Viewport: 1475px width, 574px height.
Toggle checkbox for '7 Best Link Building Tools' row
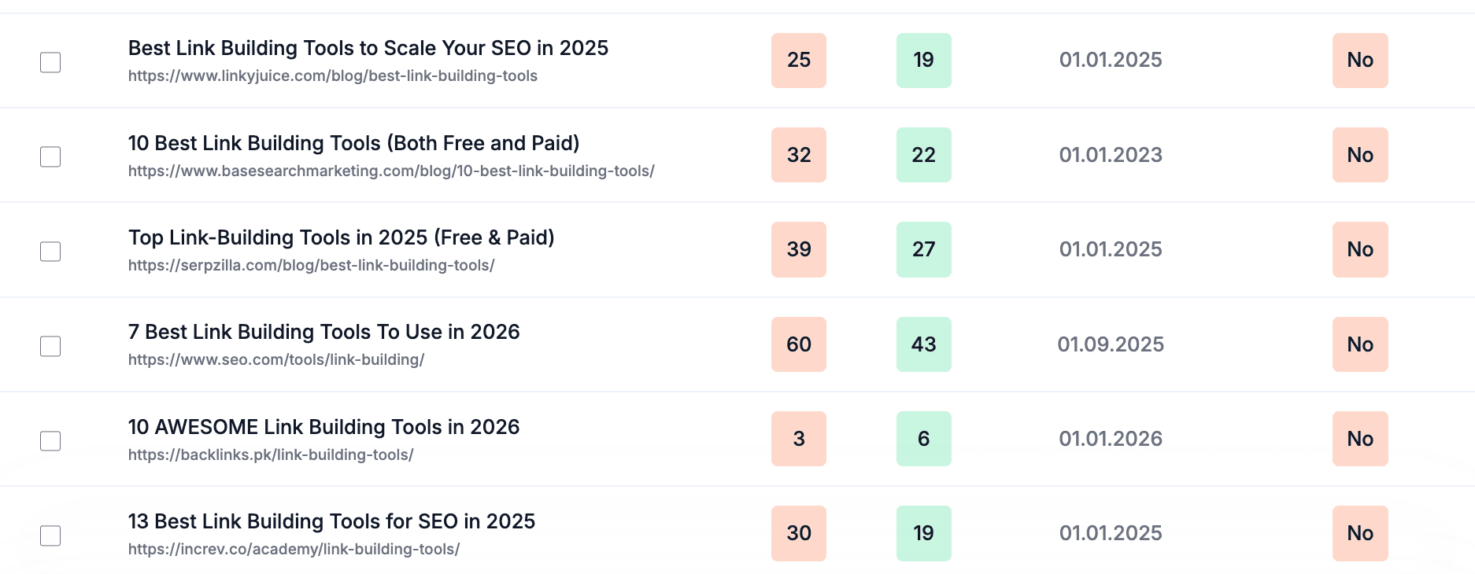[x=50, y=346]
